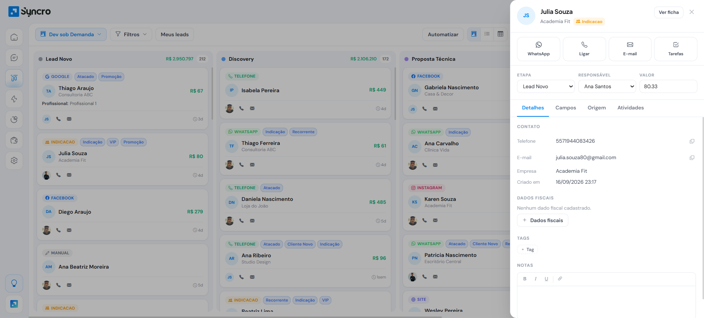Click the Ligar phone icon button
Viewport: 704px width, 318px height.
[x=584, y=49]
